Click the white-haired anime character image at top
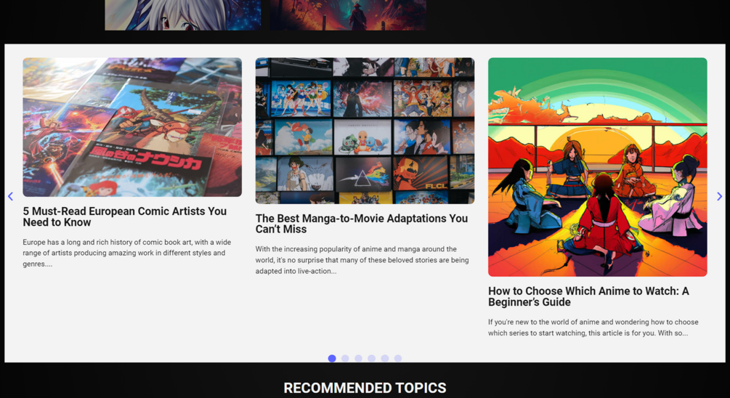Screen dimensions: 730x398 tap(183, 15)
